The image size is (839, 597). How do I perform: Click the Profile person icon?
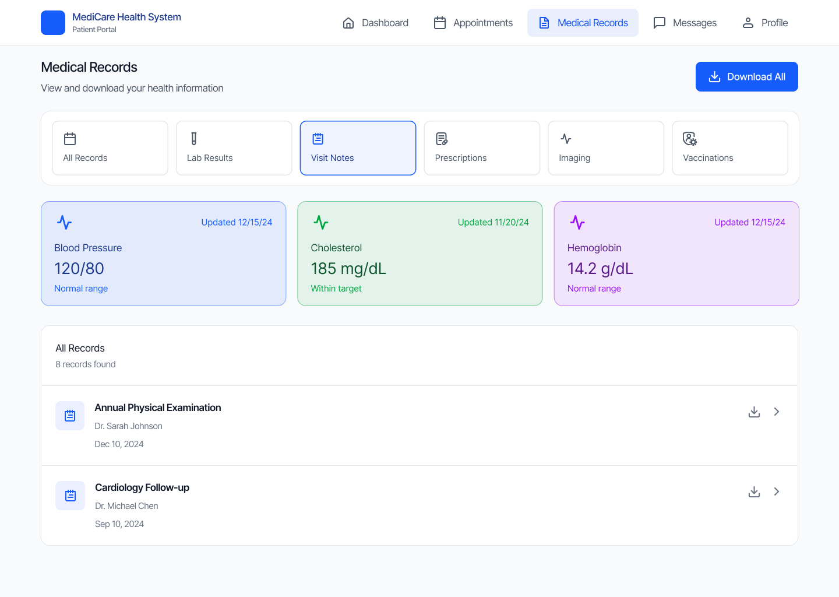click(748, 22)
